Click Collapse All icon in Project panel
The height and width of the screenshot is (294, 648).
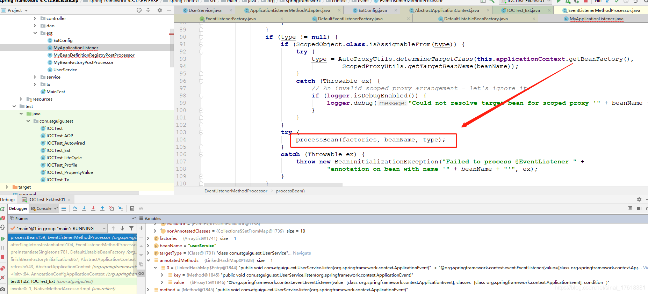(x=148, y=10)
